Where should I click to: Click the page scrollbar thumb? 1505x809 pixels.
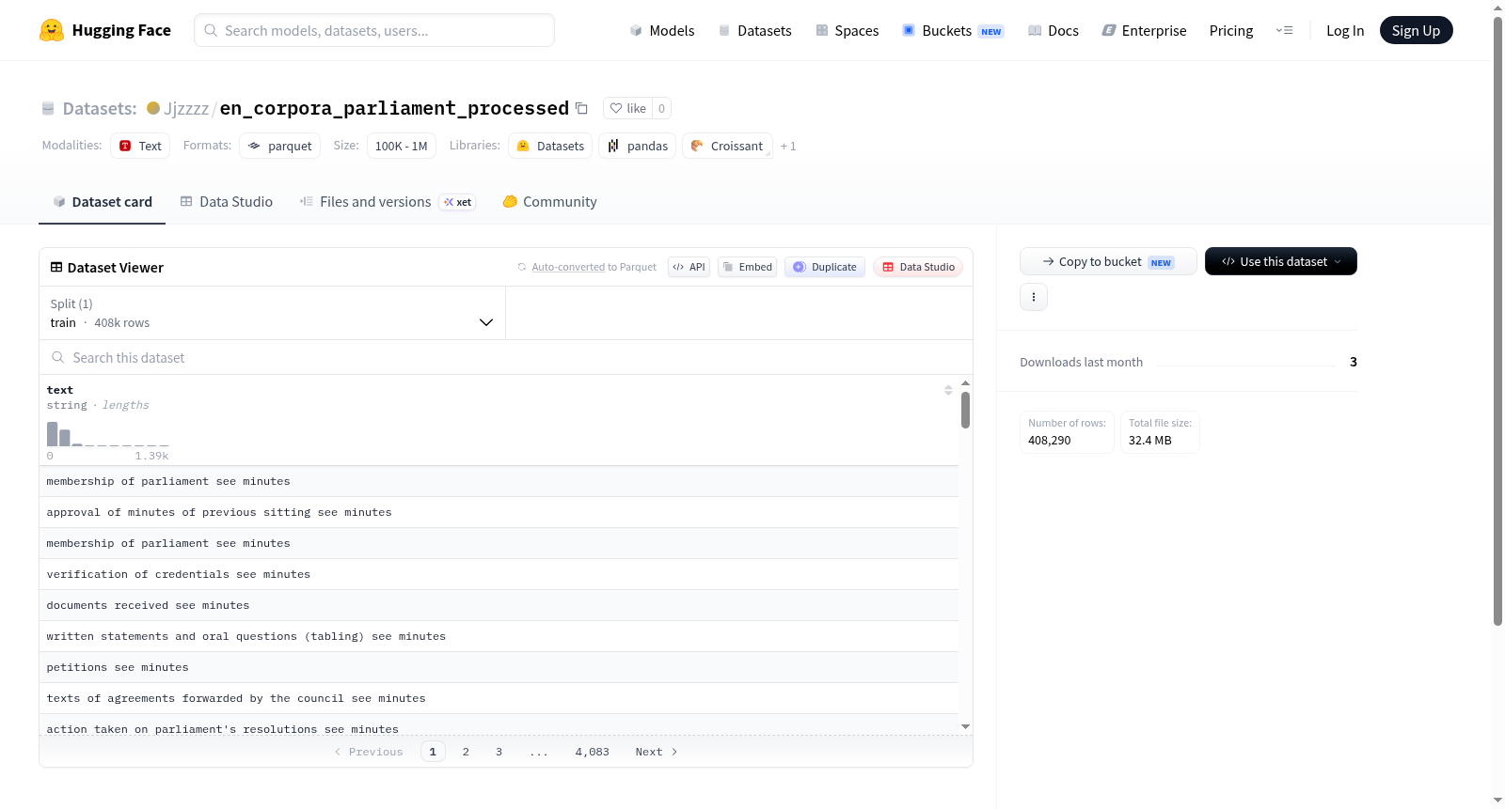pos(1497,319)
